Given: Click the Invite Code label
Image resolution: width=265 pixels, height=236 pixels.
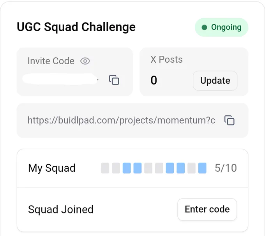Looking at the screenshot, I should click(51, 61).
